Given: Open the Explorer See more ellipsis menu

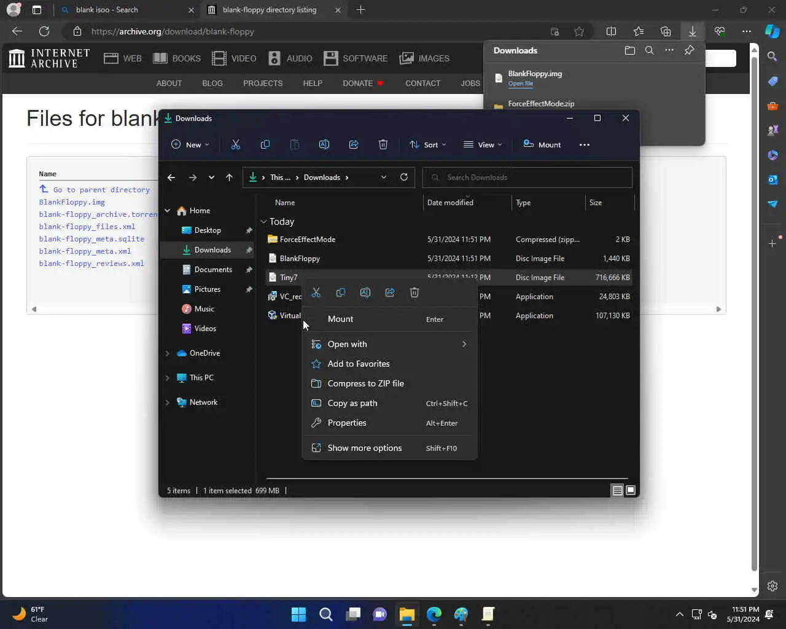Looking at the screenshot, I should [x=585, y=144].
